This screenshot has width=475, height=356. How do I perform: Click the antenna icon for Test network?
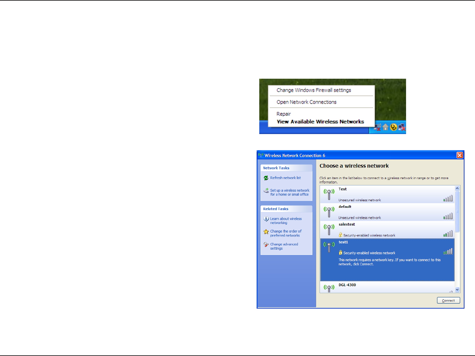point(329,194)
